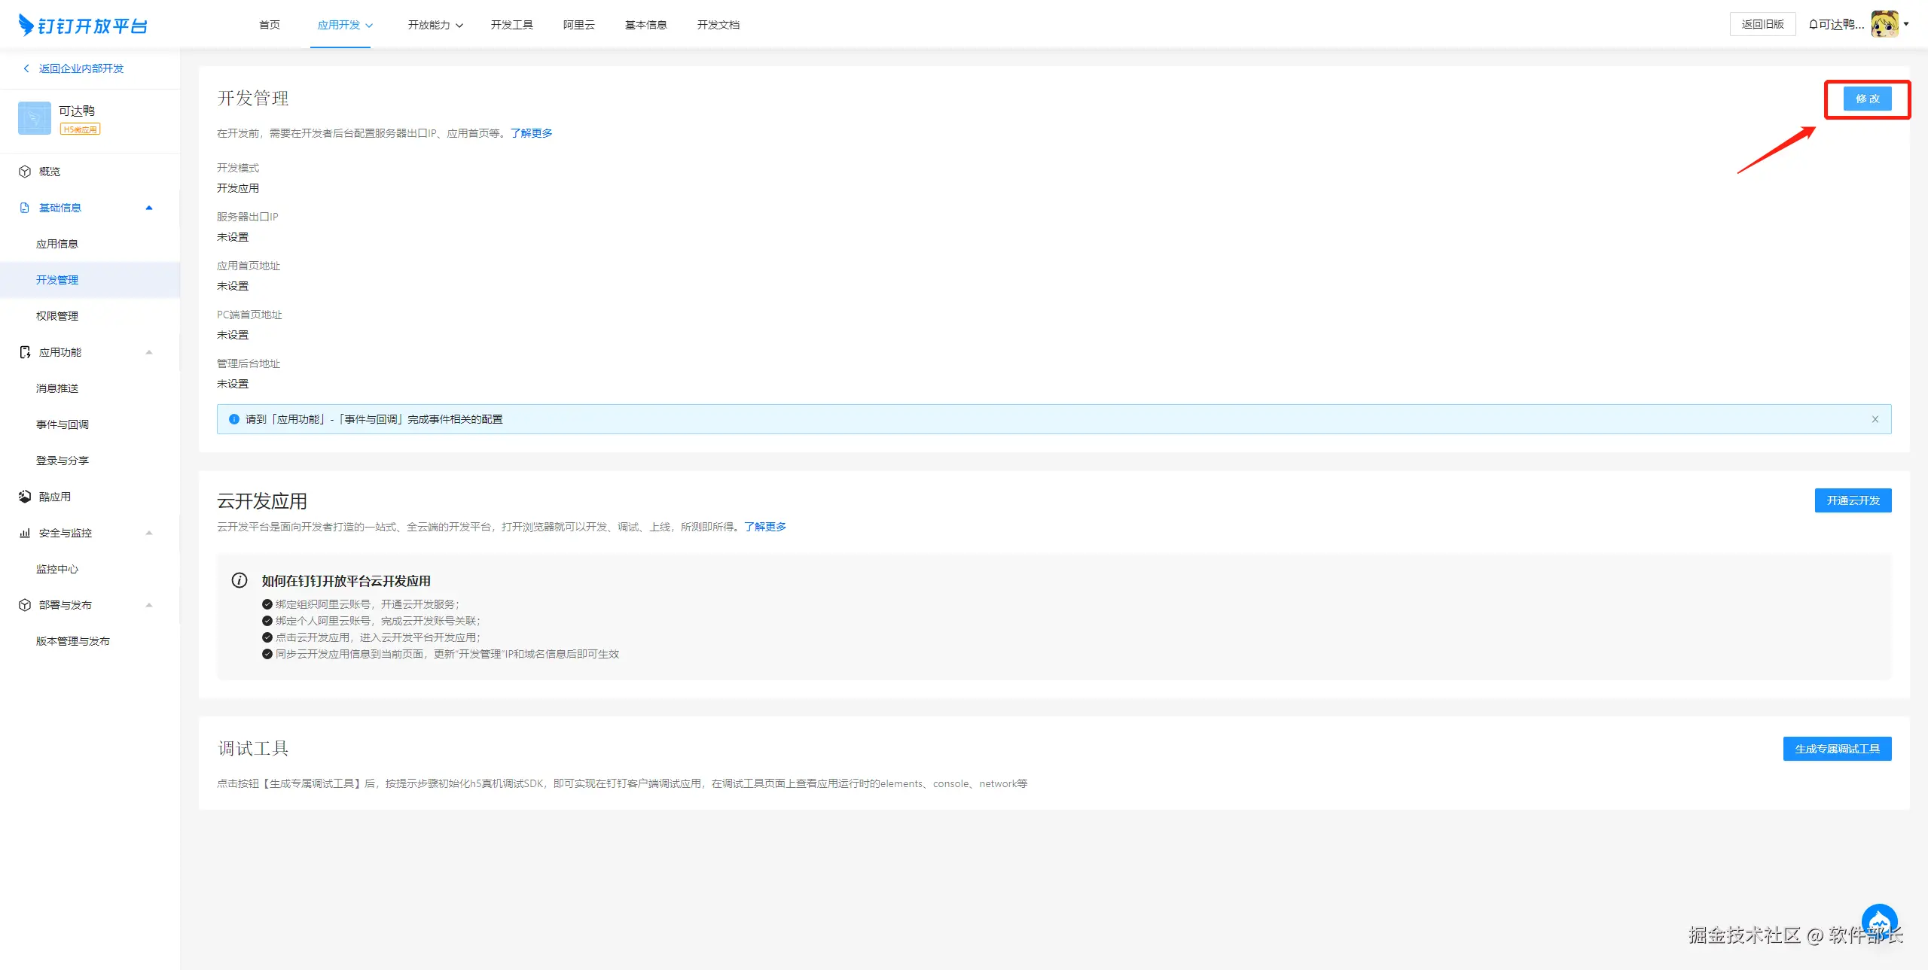Collapse the 基础信息 sidebar section
Screen dimensions: 1928x970
(149, 208)
